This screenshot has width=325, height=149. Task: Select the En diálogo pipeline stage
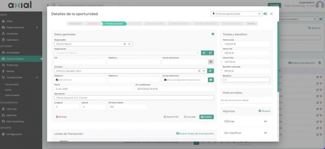click(x=92, y=24)
